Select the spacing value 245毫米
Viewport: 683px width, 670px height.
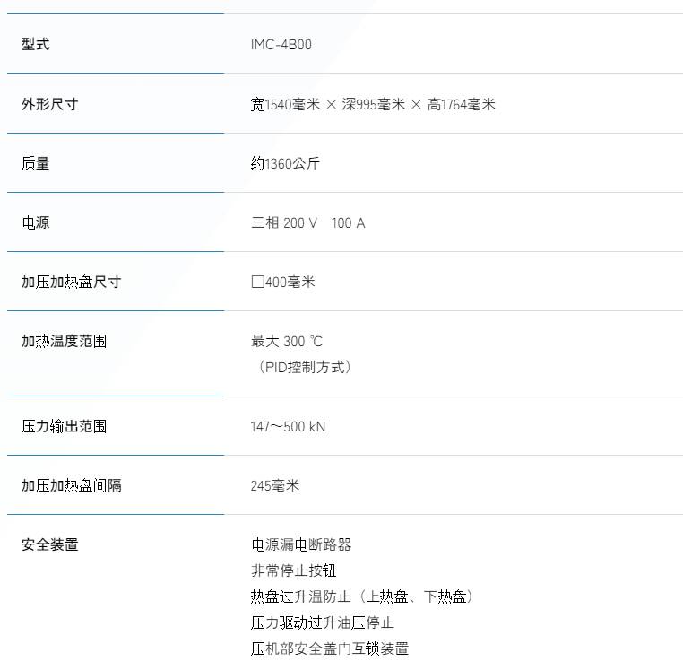coord(275,485)
